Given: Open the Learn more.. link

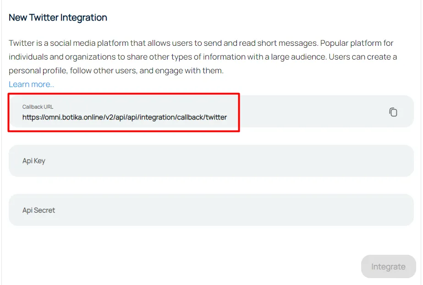Looking at the screenshot, I should tap(31, 84).
